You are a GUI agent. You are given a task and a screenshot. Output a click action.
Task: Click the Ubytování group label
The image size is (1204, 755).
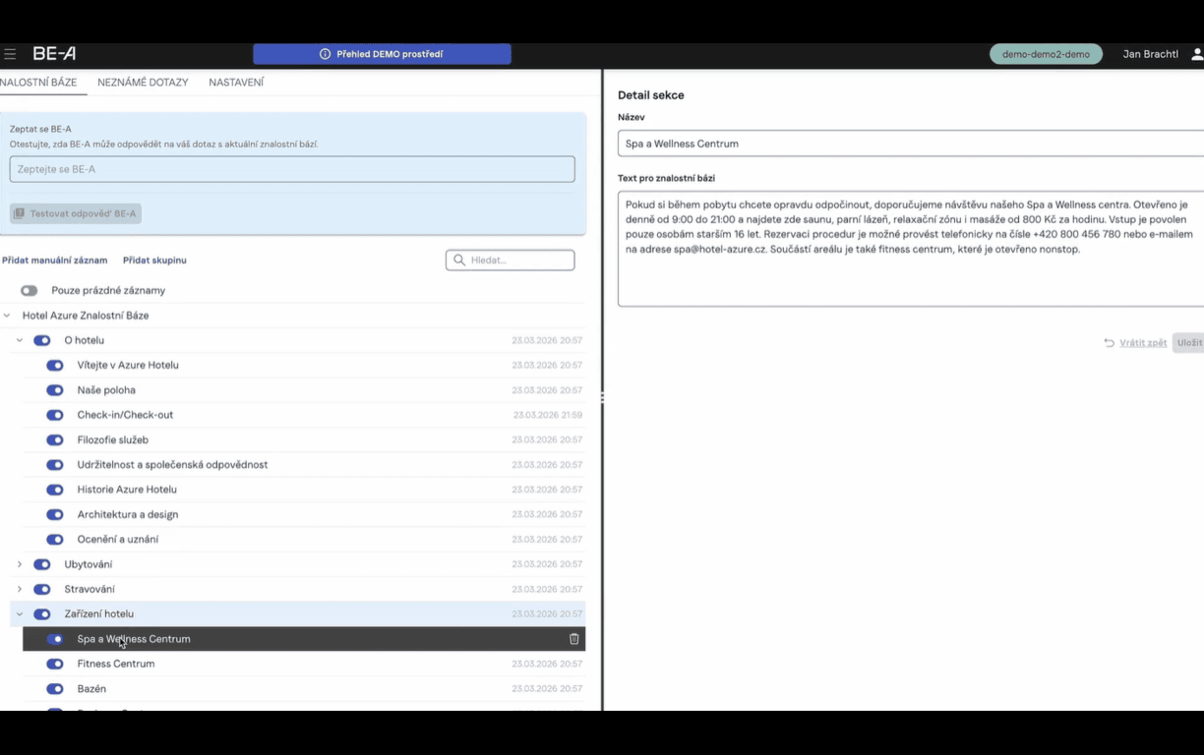click(89, 564)
